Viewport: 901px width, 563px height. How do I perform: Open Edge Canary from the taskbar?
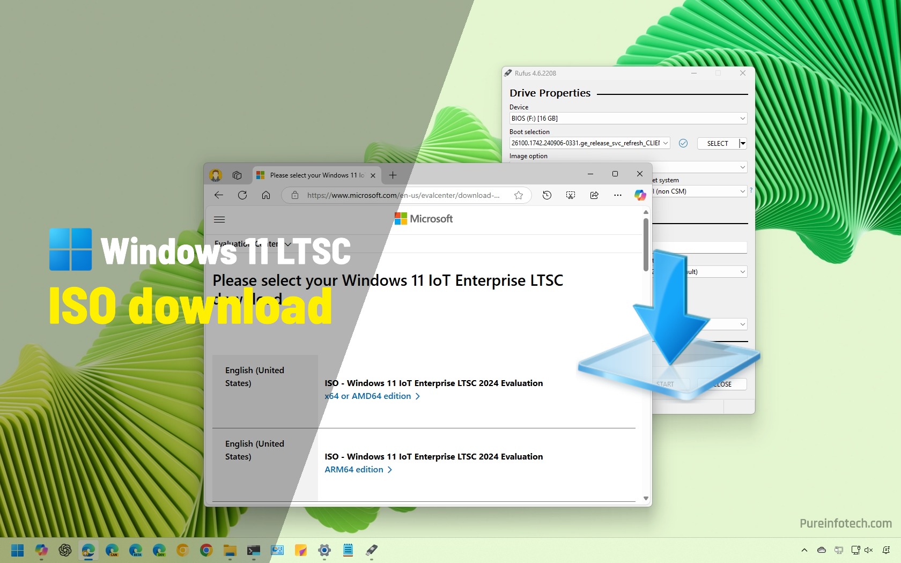tap(113, 550)
